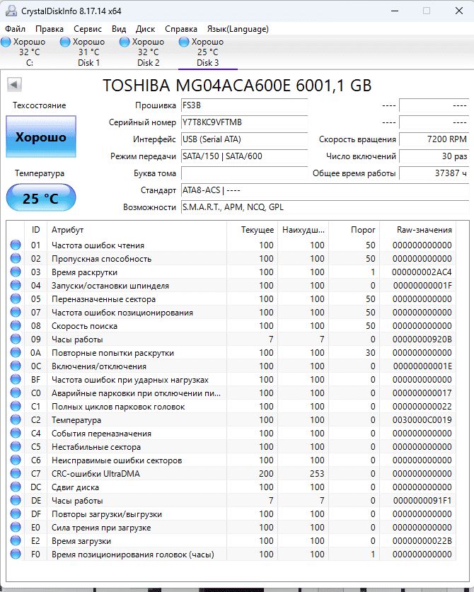
Task: Click status orb of Переназначенные сектора row
Action: point(16,299)
